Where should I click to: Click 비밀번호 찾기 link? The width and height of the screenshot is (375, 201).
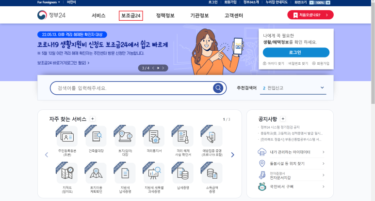[298, 63]
